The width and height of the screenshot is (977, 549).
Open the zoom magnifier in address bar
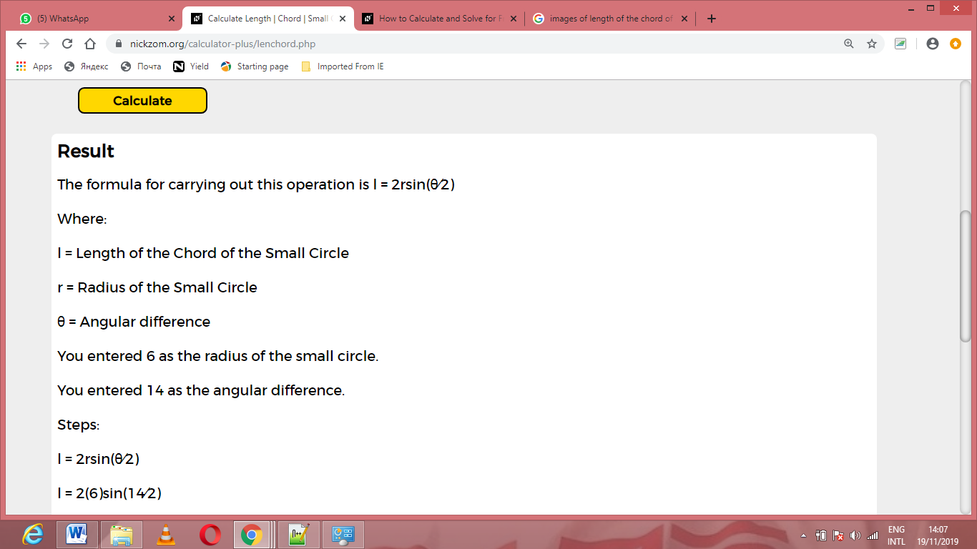[849, 44]
